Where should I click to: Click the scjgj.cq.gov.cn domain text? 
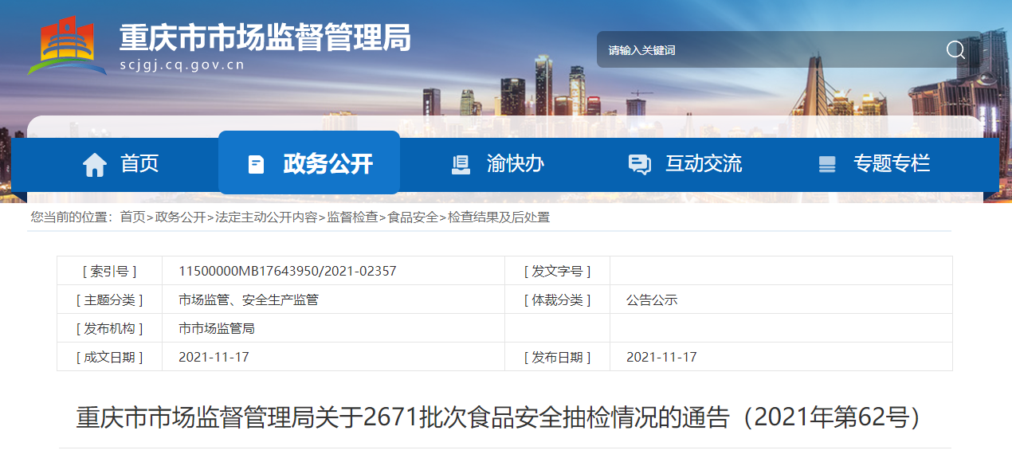[x=182, y=65]
